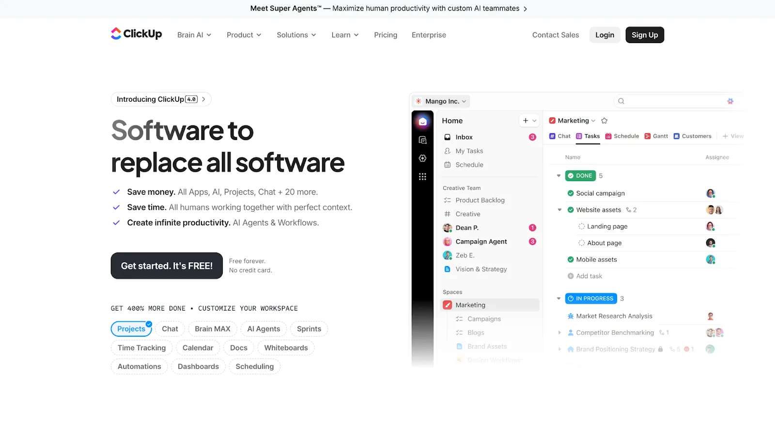Click the red Marketing space icon in sidebar
The image size is (775, 437).
click(448, 305)
